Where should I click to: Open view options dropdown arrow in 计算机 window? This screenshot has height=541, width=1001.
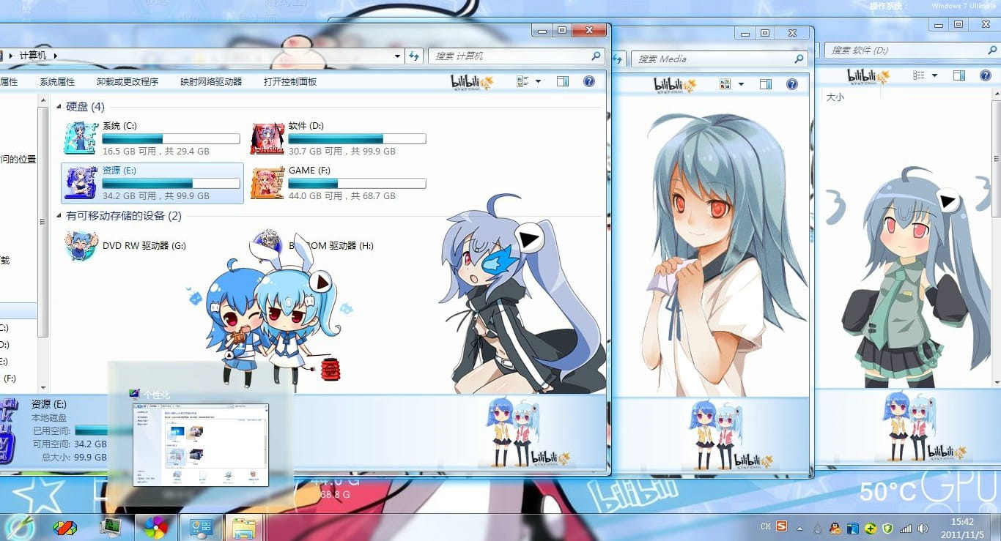point(538,81)
